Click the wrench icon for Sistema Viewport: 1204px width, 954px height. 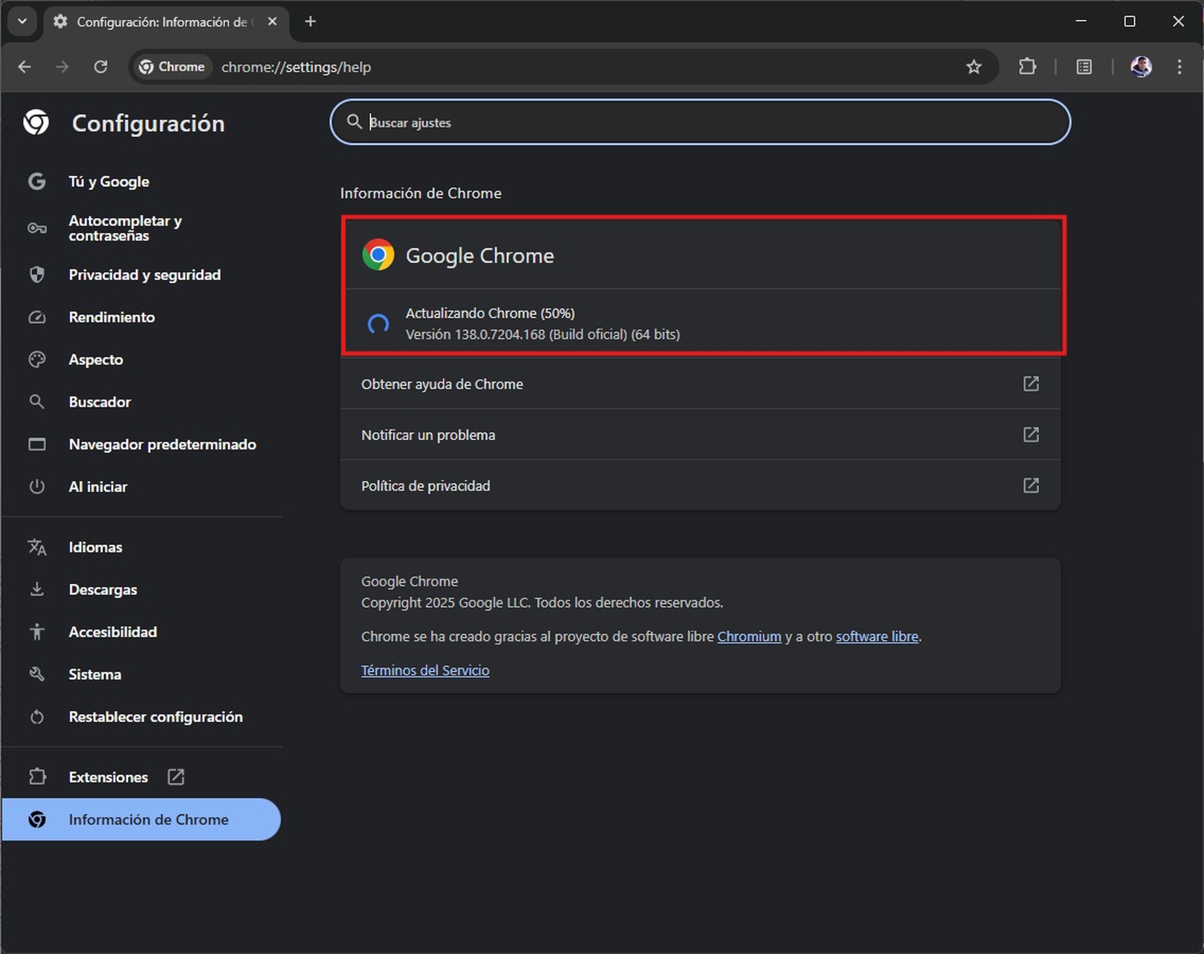37,675
